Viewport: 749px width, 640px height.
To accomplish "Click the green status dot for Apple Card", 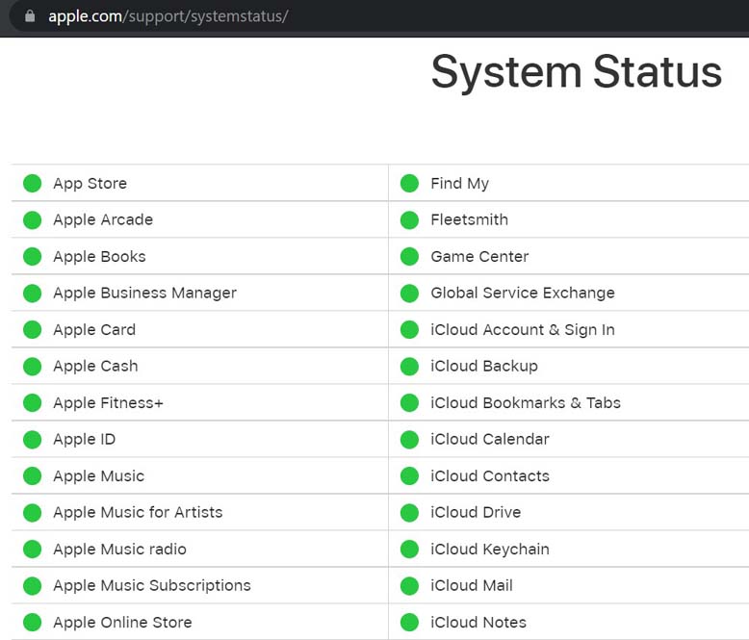I will click(x=33, y=329).
